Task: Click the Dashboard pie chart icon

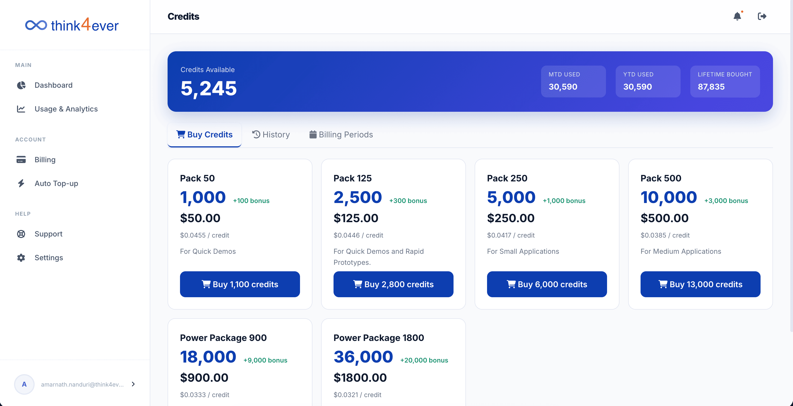Action: (21, 85)
